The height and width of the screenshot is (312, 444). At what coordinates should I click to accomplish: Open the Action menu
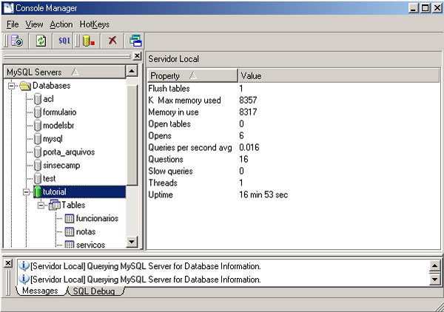tap(61, 24)
